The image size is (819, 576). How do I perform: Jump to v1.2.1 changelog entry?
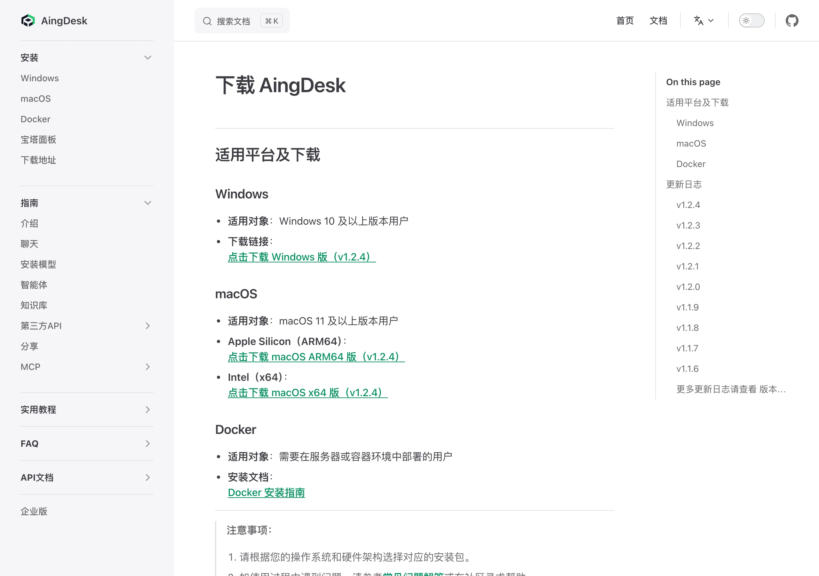(688, 266)
